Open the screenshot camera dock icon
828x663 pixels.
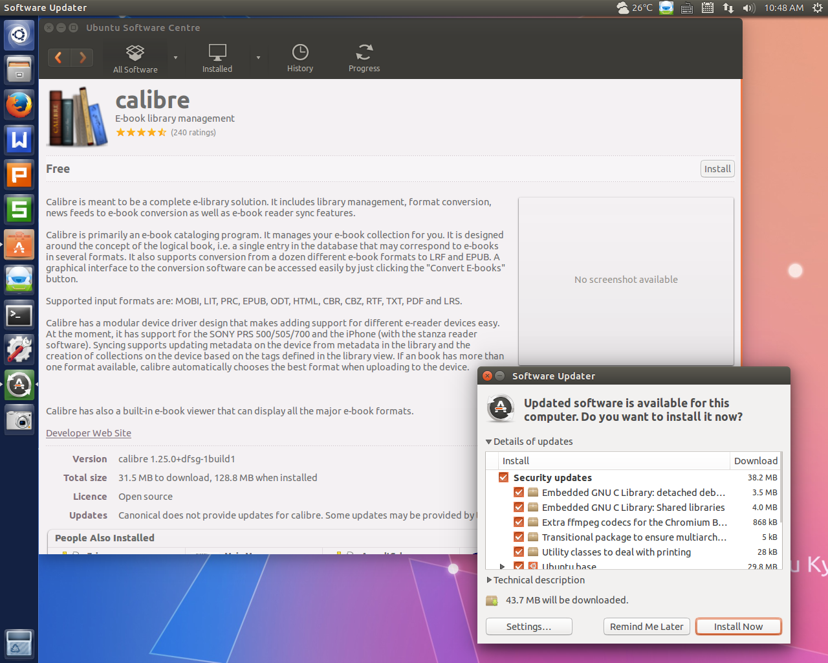pyautogui.click(x=19, y=420)
